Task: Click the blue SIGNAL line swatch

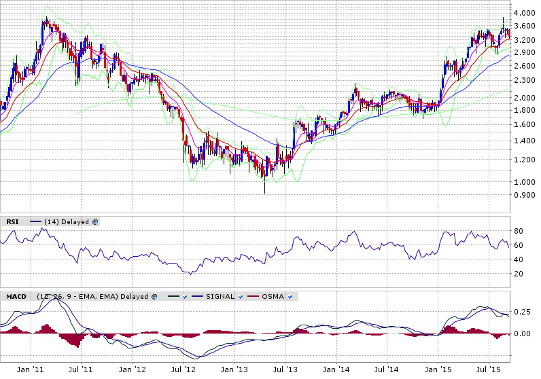Action: point(198,297)
